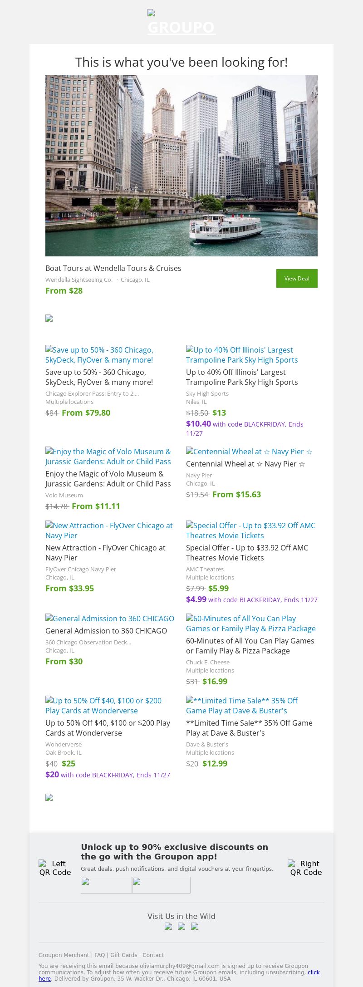Click the second app store badge
The image size is (363, 987).
click(x=161, y=885)
